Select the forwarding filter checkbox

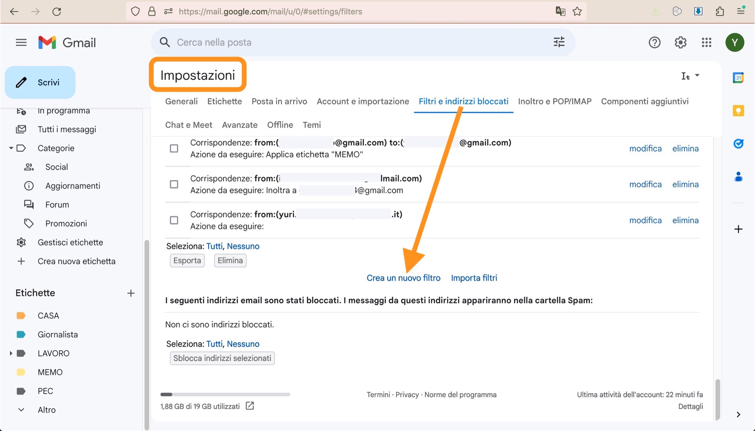tap(174, 184)
